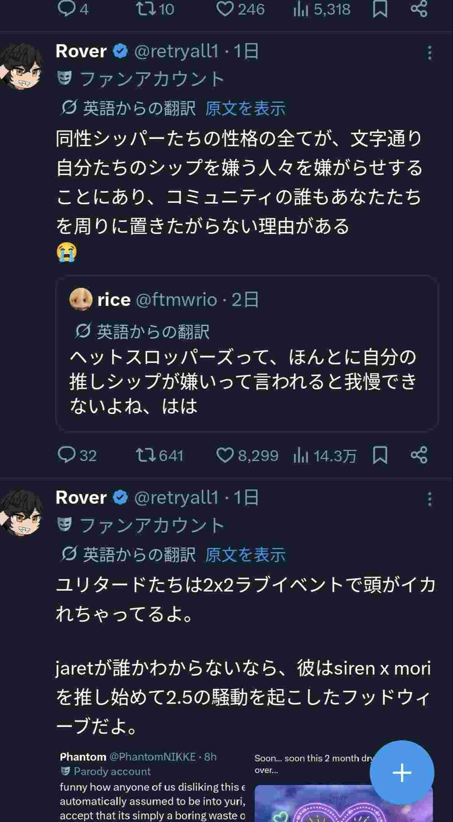View analytics showing 14.3万 views
Screen dimensions: 453x822
click(301, 456)
